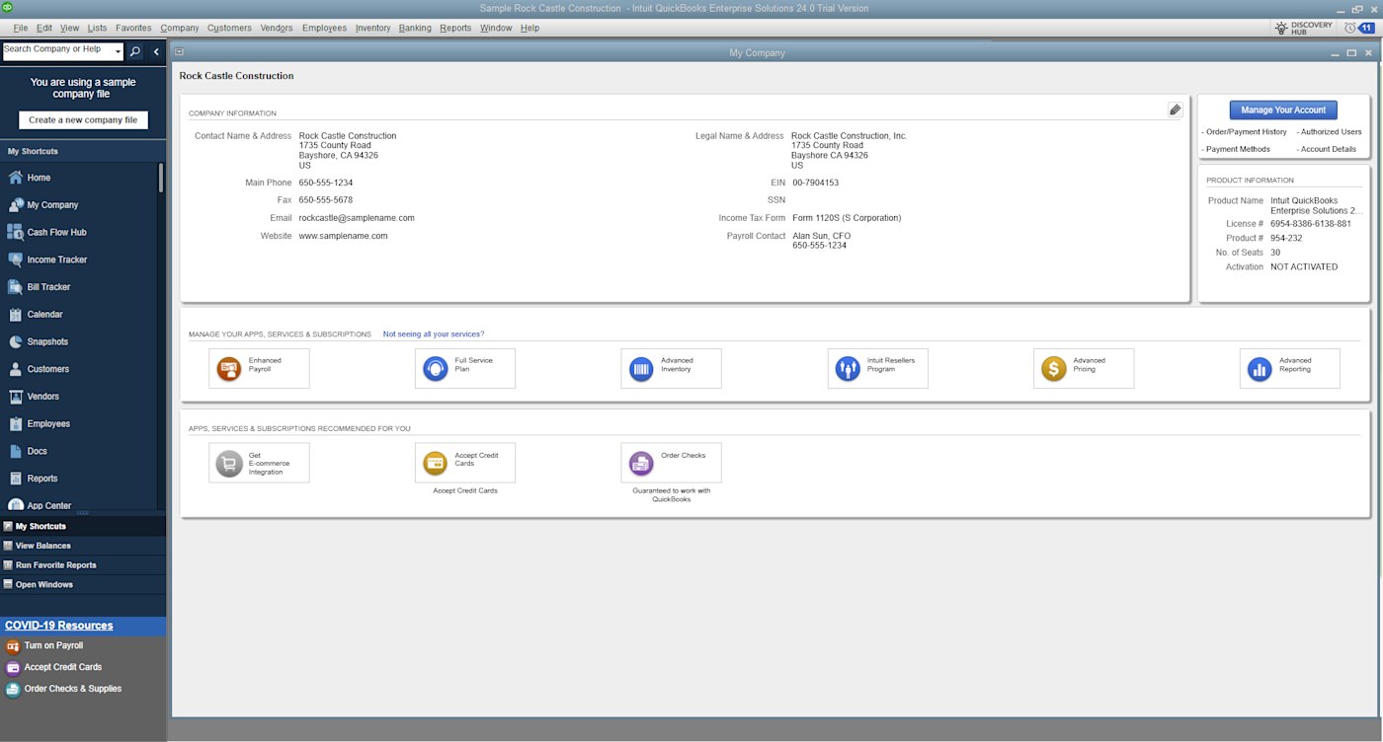Screen dimensions: 1383x742
Task: Click License number 6954-8386-6138-881
Action: [1311, 224]
